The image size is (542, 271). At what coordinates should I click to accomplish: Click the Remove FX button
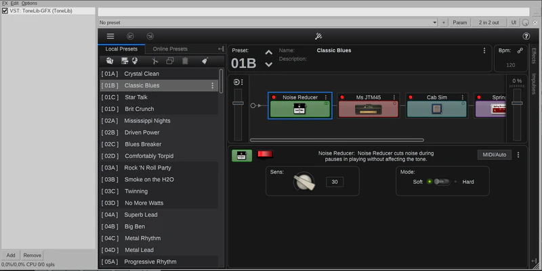[32, 255]
